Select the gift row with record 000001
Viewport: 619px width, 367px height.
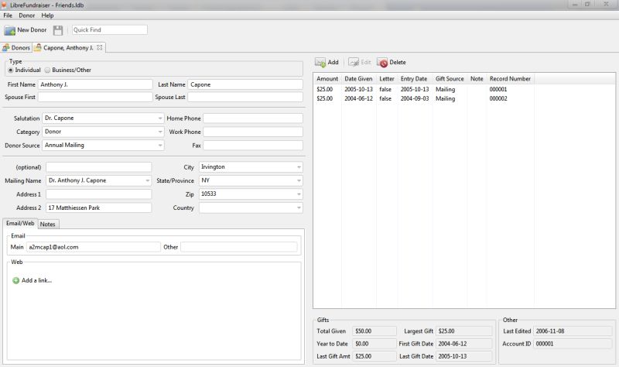pos(463,89)
